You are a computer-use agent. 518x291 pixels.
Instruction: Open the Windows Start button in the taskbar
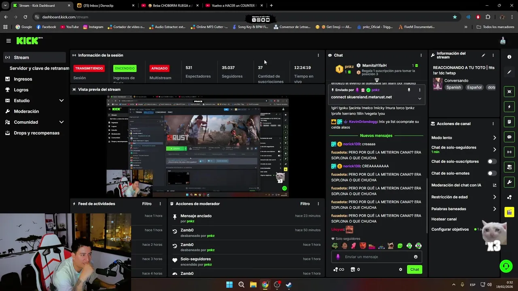229,285
